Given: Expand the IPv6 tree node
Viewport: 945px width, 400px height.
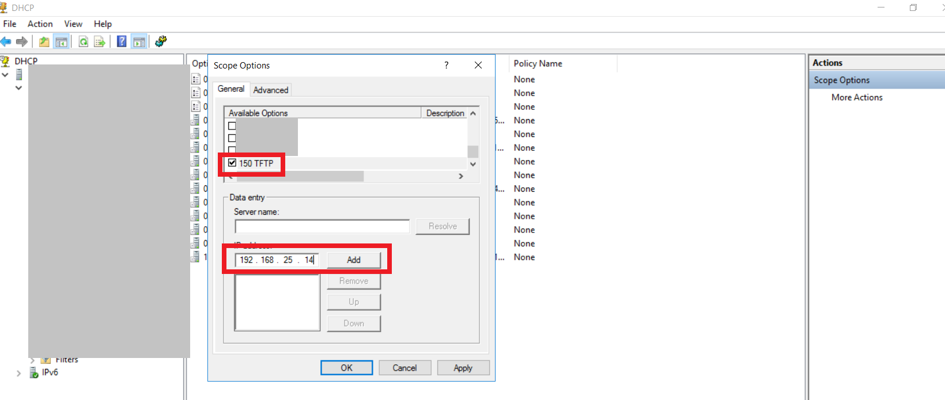Looking at the screenshot, I should tap(18, 373).
